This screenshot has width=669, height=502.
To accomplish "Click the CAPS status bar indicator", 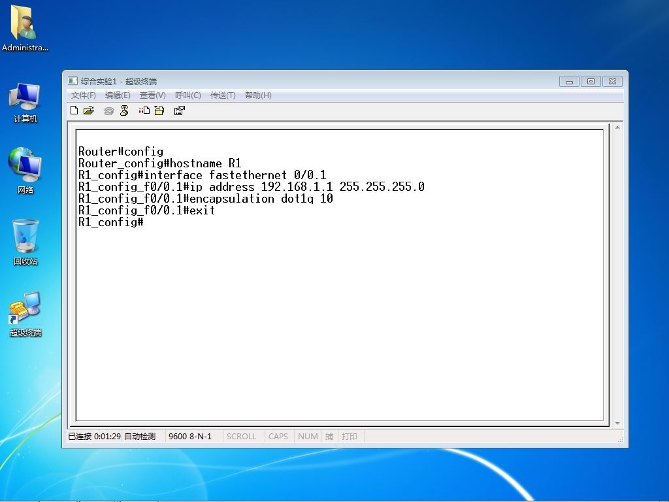I will 278,436.
